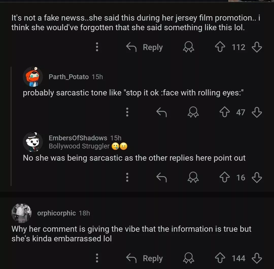
Task: Downvote Parth_Potato's comment
Action: [256, 112]
